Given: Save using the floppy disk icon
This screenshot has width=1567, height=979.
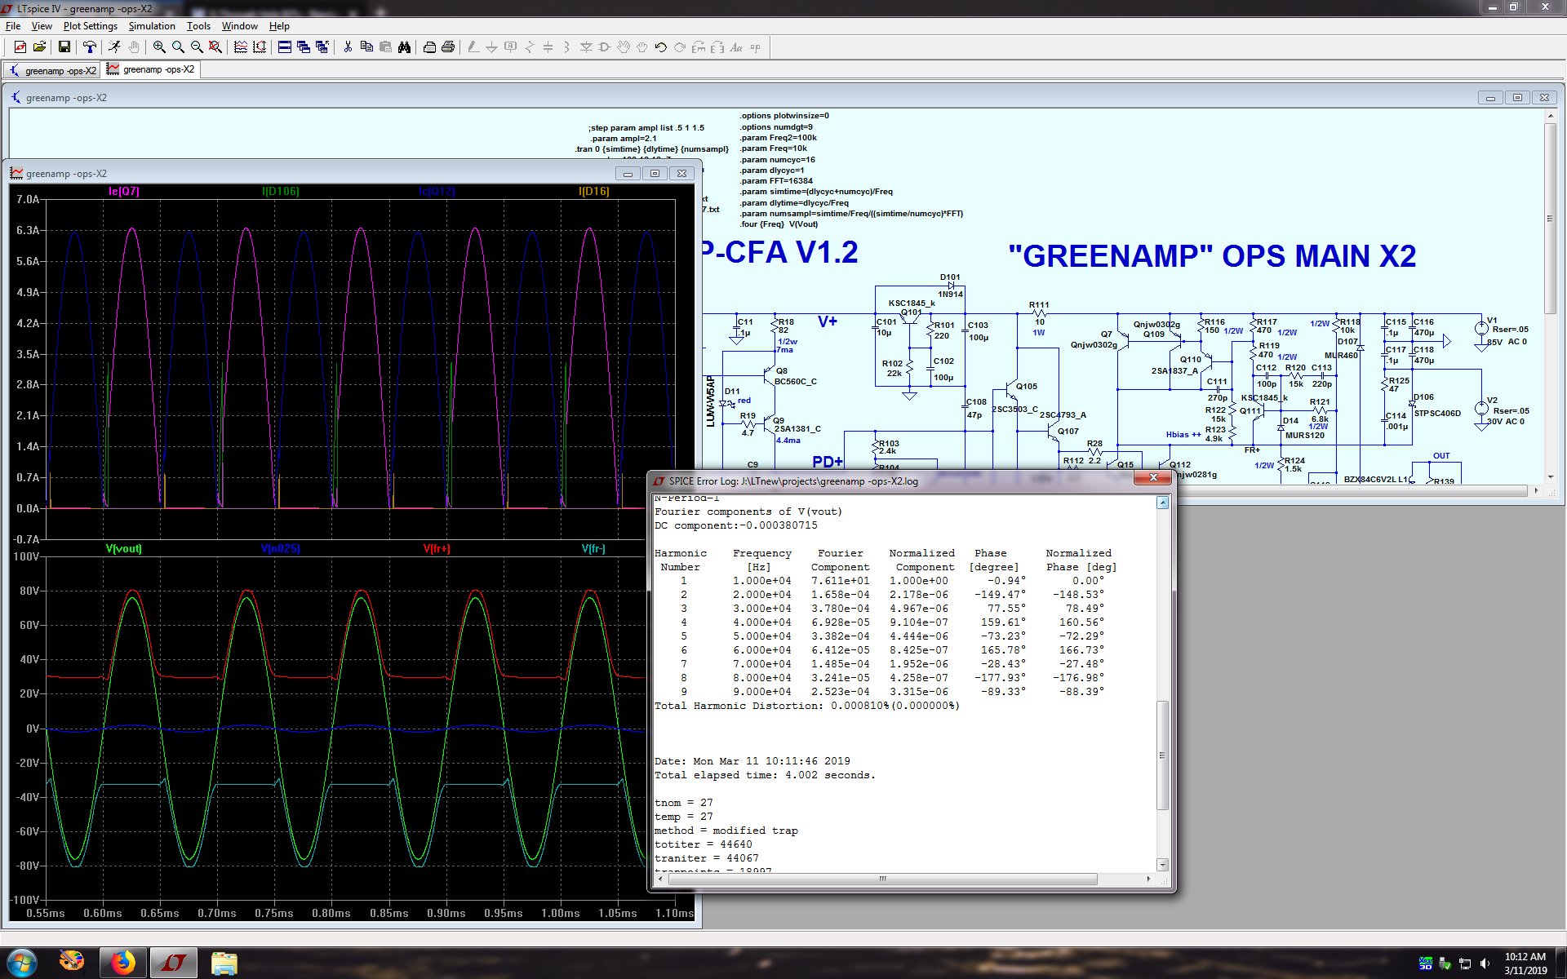Looking at the screenshot, I should 64,47.
